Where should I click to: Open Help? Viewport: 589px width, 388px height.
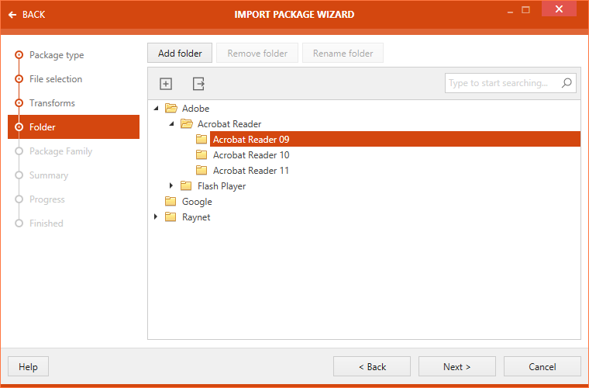(28, 366)
